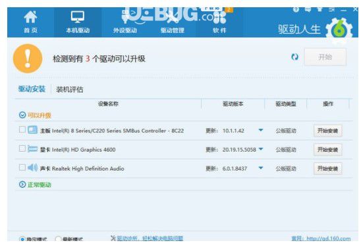Image resolution: width=359 pixels, height=245 pixels.
Task: Check the Realtek High Definition Audio checkbox
Action: pyautogui.click(x=22, y=167)
